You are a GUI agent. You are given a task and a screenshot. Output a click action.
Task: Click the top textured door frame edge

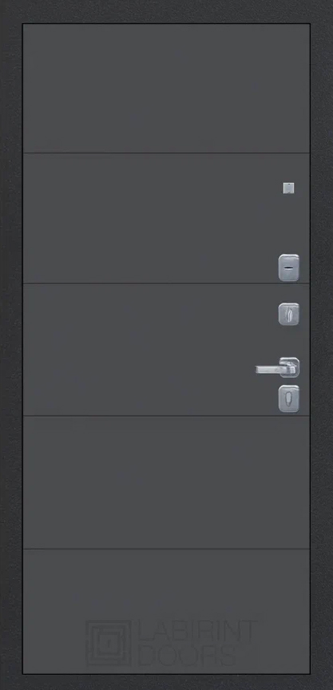point(166,11)
